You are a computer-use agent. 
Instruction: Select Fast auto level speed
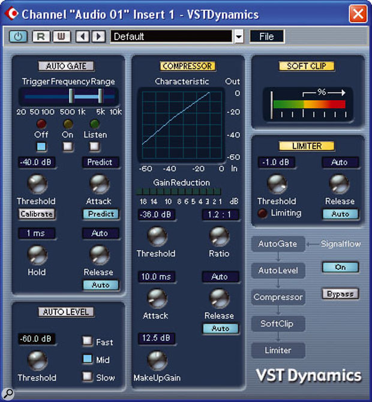tap(88, 341)
